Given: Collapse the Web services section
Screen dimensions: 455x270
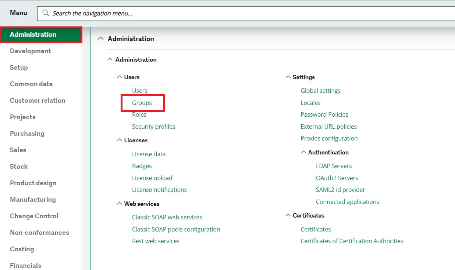Looking at the screenshot, I should click(x=119, y=204).
